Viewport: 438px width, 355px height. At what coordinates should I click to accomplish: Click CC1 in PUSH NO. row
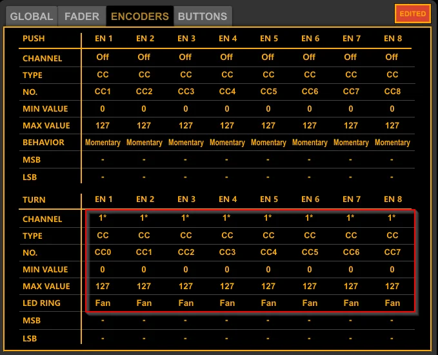pyautogui.click(x=103, y=92)
